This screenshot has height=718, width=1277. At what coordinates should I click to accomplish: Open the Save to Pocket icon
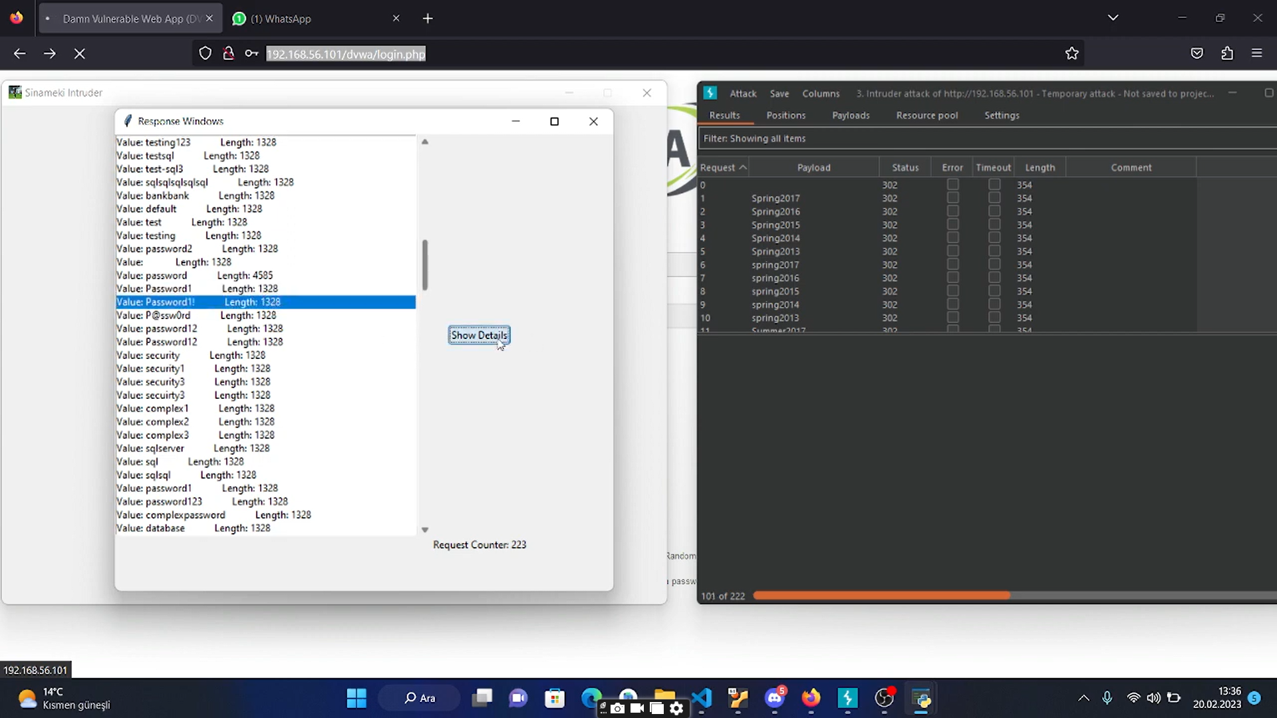[1197, 53]
